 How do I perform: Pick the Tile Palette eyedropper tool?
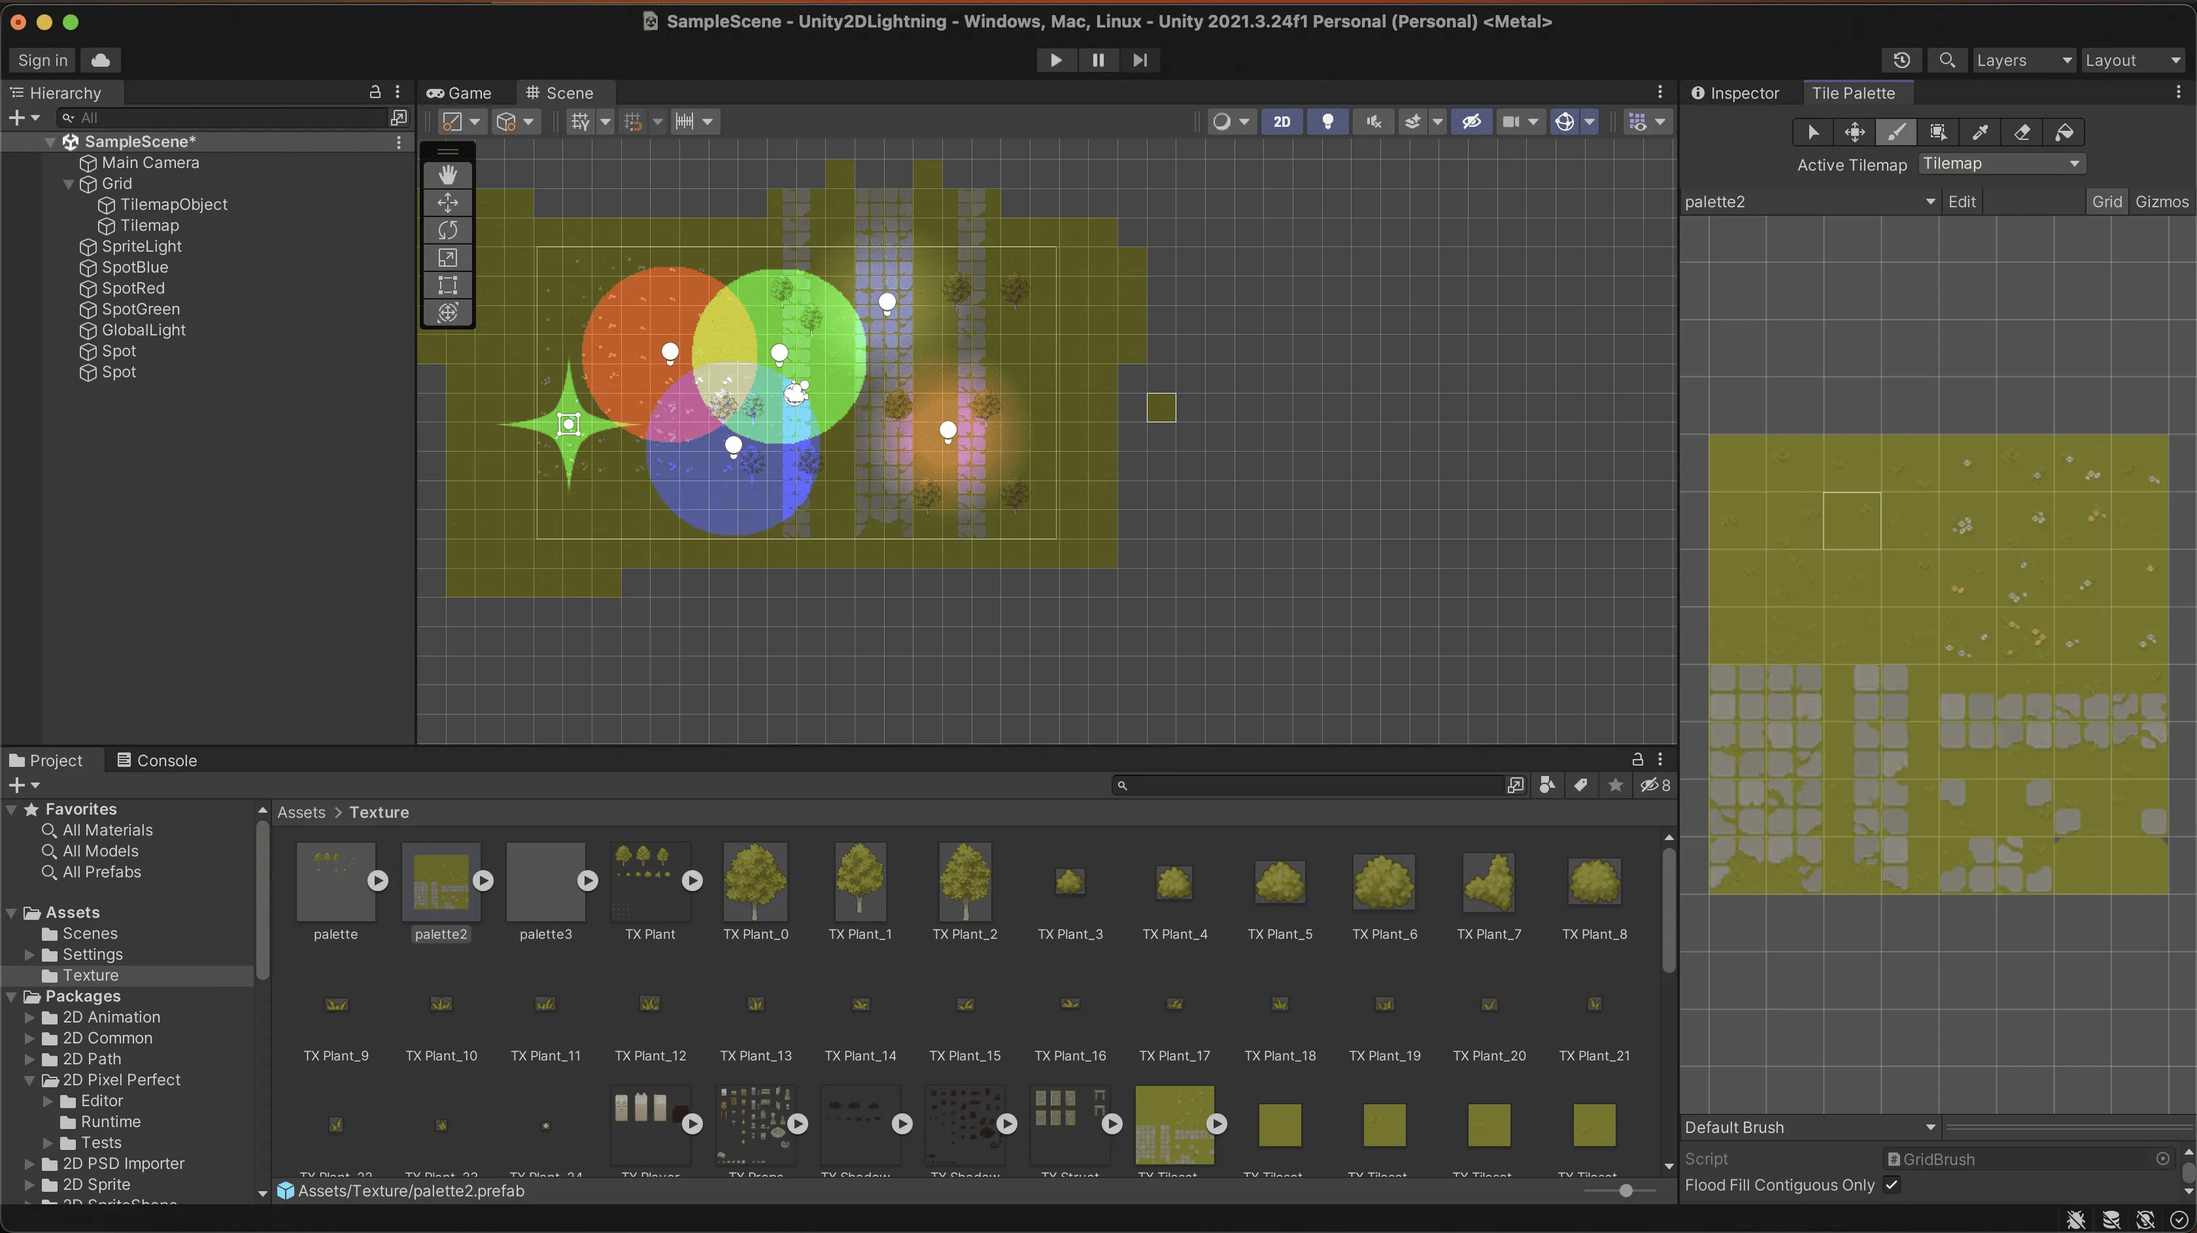pyautogui.click(x=1979, y=132)
